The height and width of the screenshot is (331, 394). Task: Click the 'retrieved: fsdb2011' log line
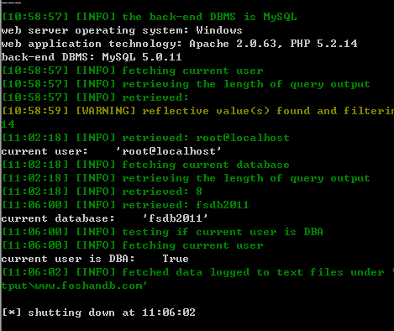(x=125, y=205)
